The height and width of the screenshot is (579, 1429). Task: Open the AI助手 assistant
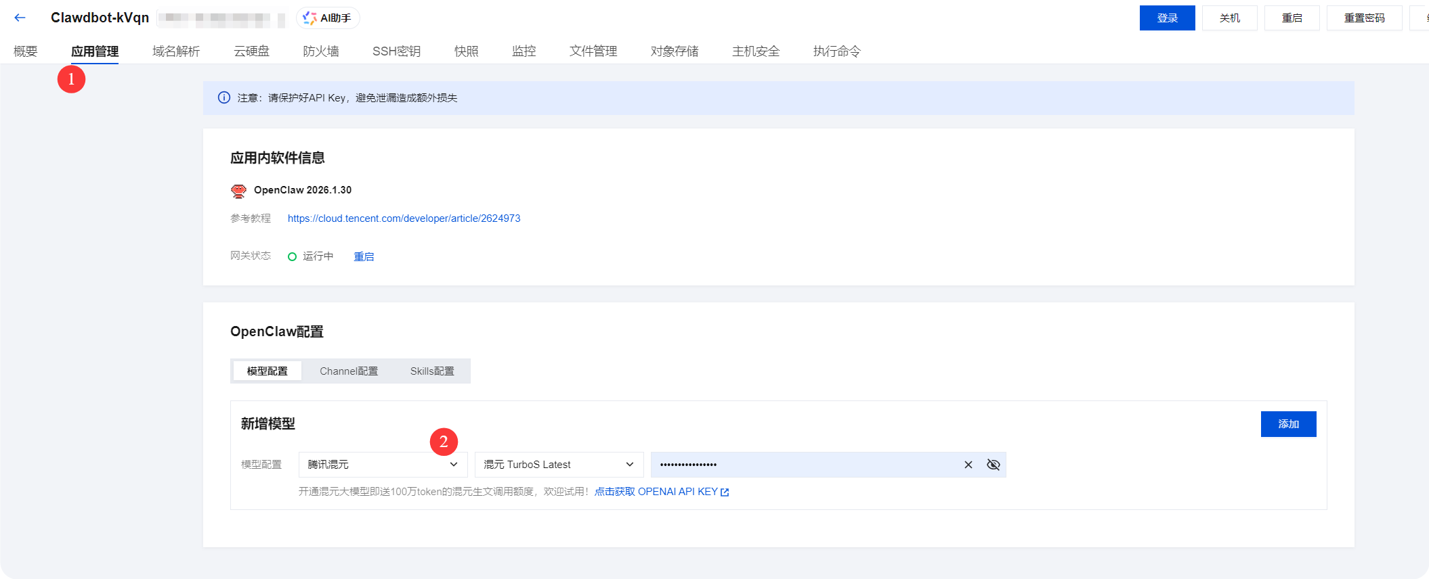click(328, 18)
